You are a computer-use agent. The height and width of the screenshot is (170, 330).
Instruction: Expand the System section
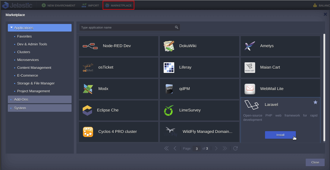(40, 108)
